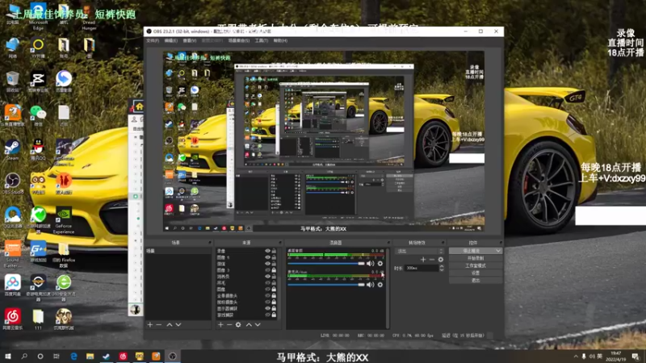
Task: Open the Steam desktop shortcut
Action: pos(12,148)
